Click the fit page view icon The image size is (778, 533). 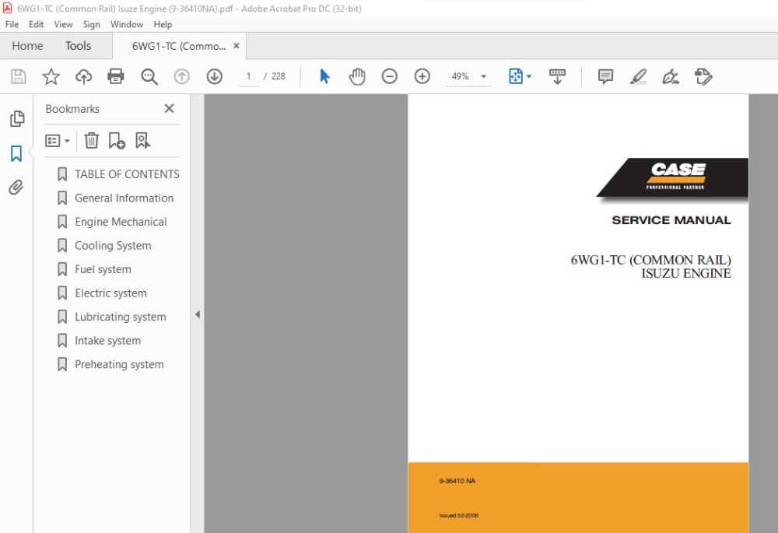pyautogui.click(x=516, y=76)
